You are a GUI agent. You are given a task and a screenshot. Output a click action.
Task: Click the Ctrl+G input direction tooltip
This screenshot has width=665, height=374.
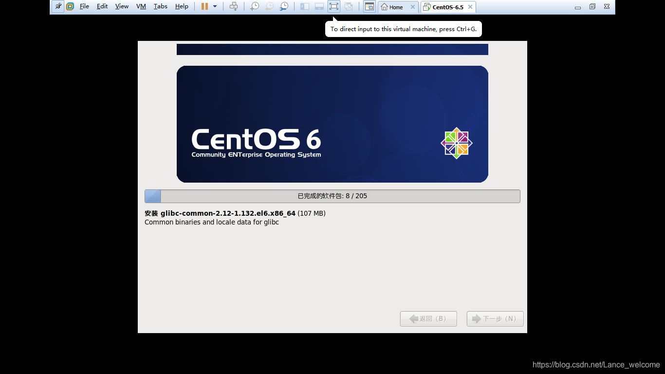404,29
